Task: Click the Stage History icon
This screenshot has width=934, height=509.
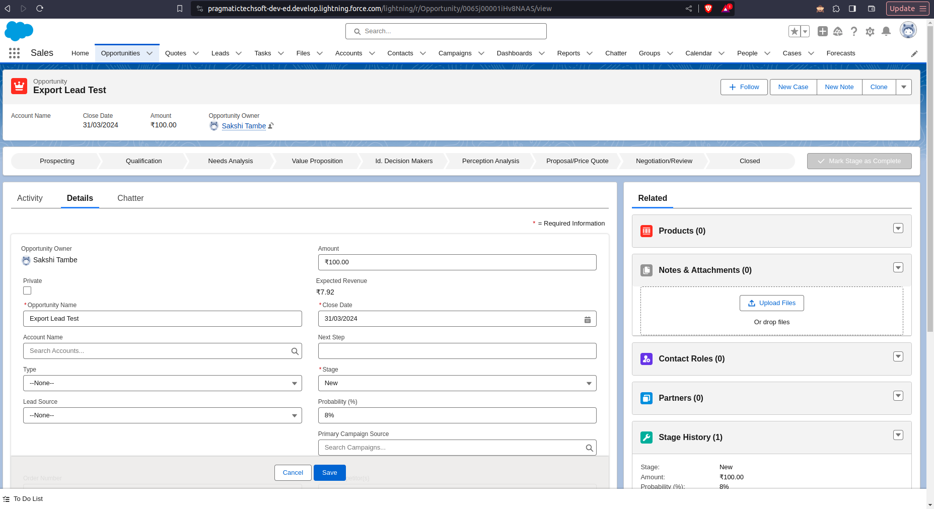Action: click(x=646, y=438)
